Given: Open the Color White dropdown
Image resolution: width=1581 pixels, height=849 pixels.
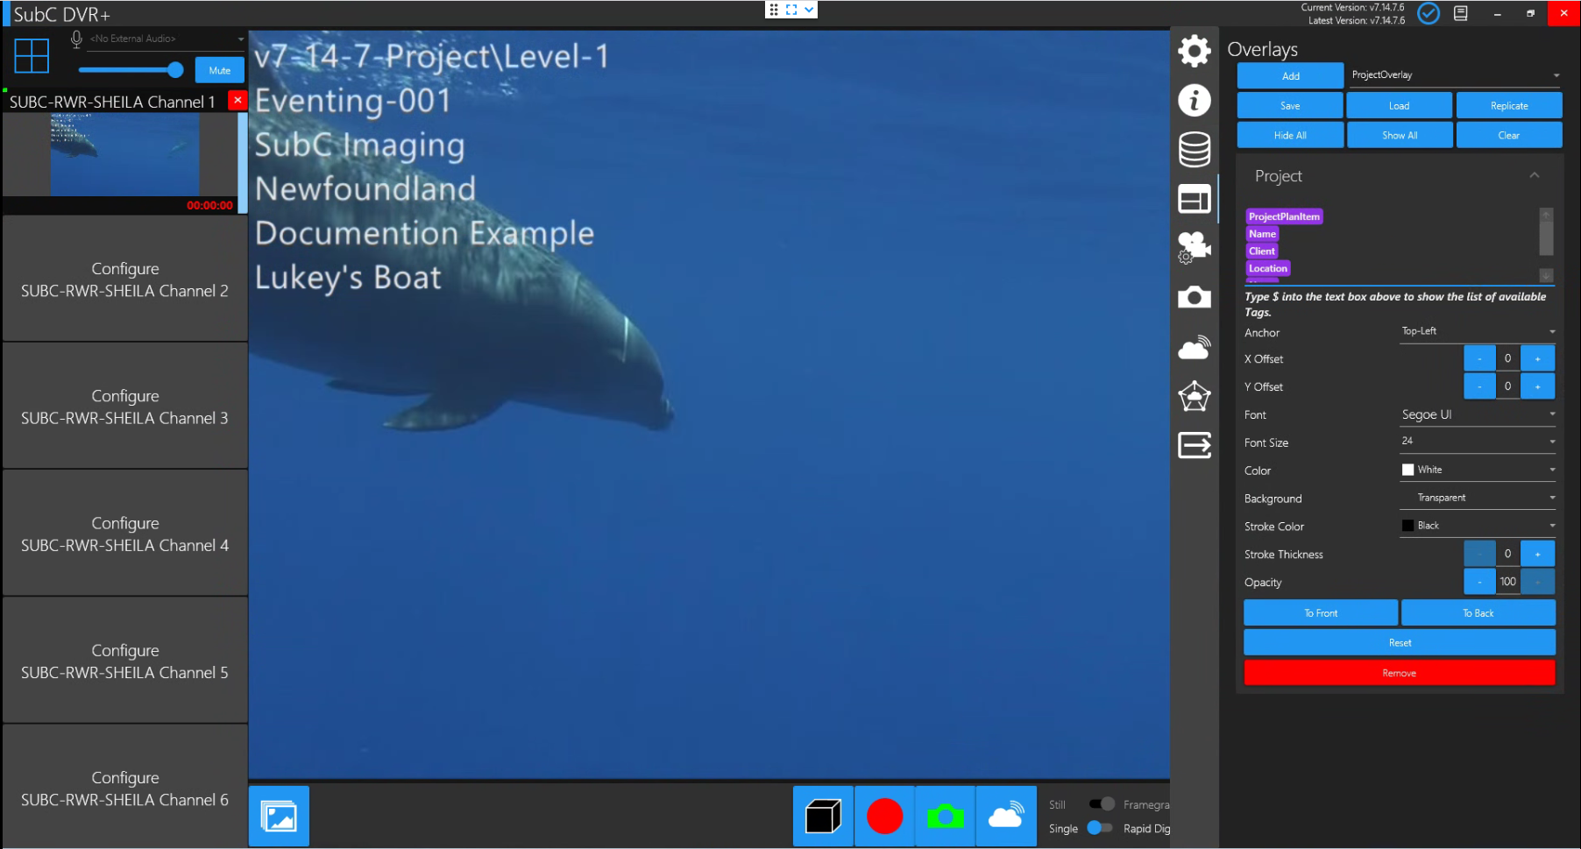Looking at the screenshot, I should coord(1478,470).
